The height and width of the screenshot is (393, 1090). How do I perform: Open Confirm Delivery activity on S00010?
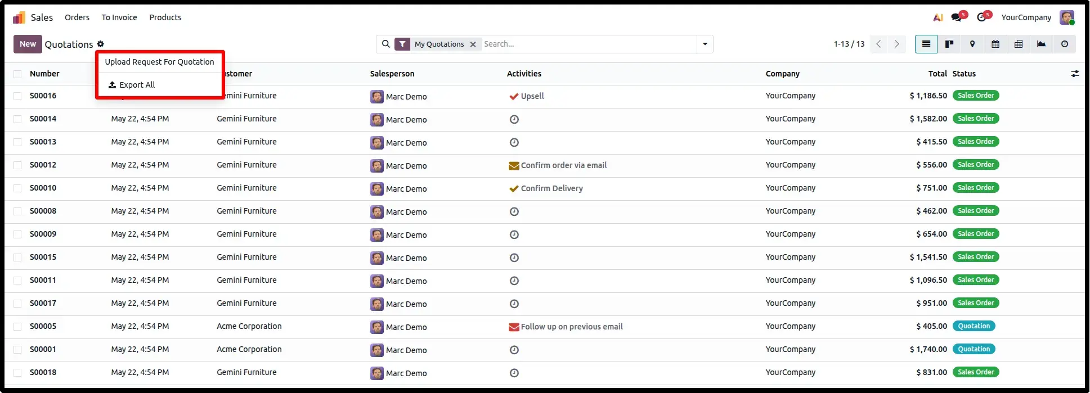click(546, 188)
